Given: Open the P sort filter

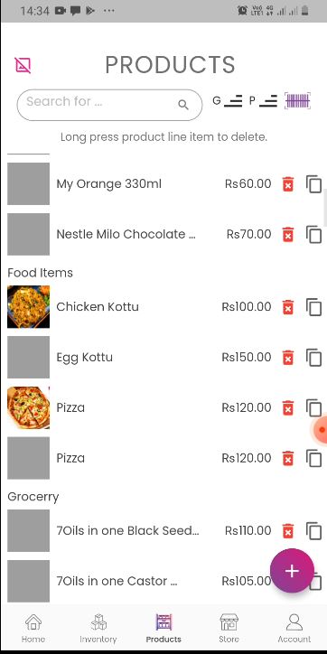Looking at the screenshot, I should click(263, 101).
